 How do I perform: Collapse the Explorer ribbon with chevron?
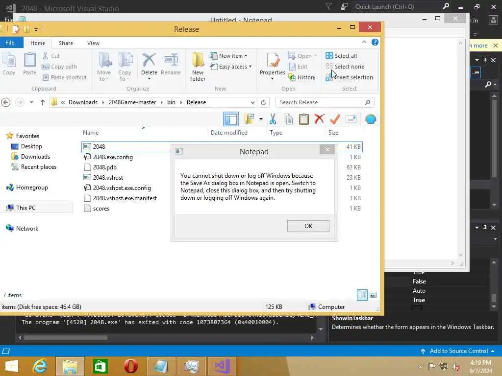[x=364, y=42]
